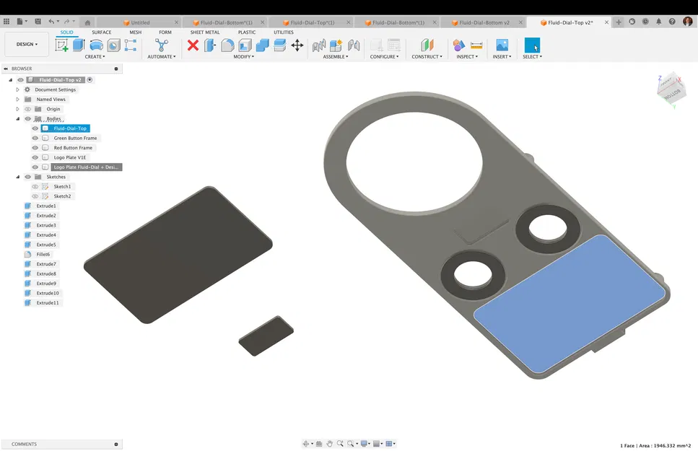Activate the Press Pull tool
Screen dimensions: 698x451
[209, 45]
